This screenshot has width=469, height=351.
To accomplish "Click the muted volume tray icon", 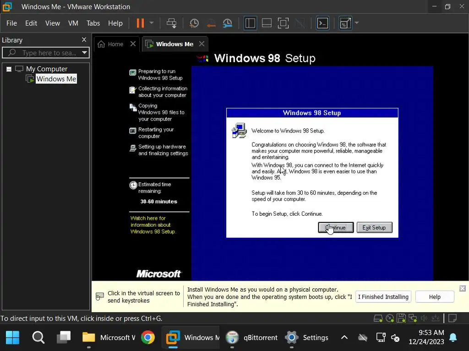I will [395, 338].
